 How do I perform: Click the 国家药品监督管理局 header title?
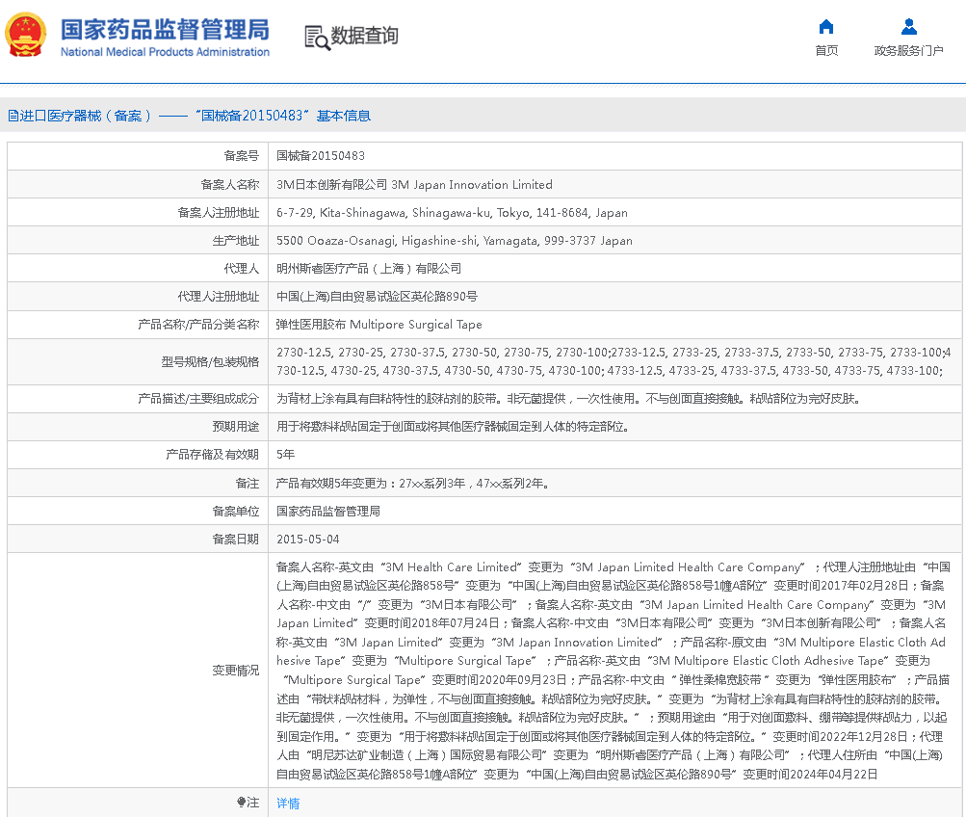tap(165, 30)
